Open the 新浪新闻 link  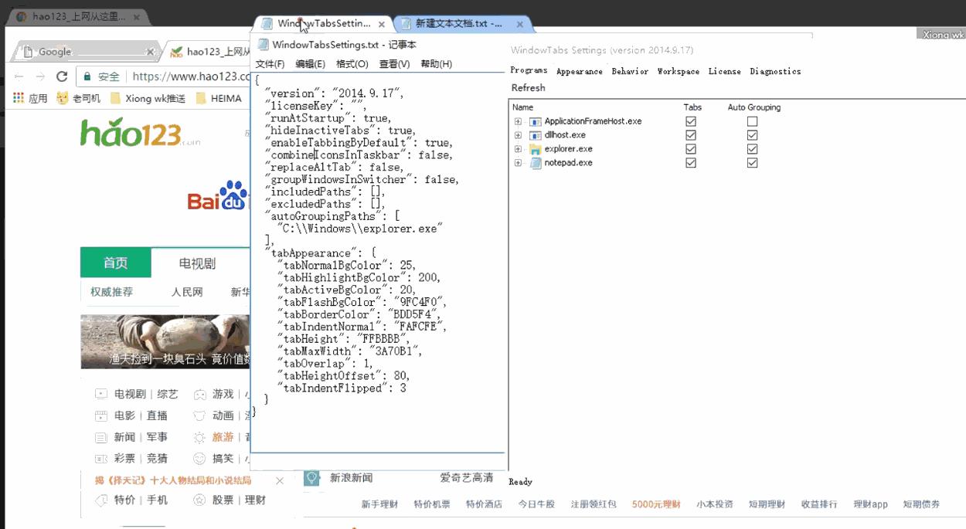click(x=351, y=478)
